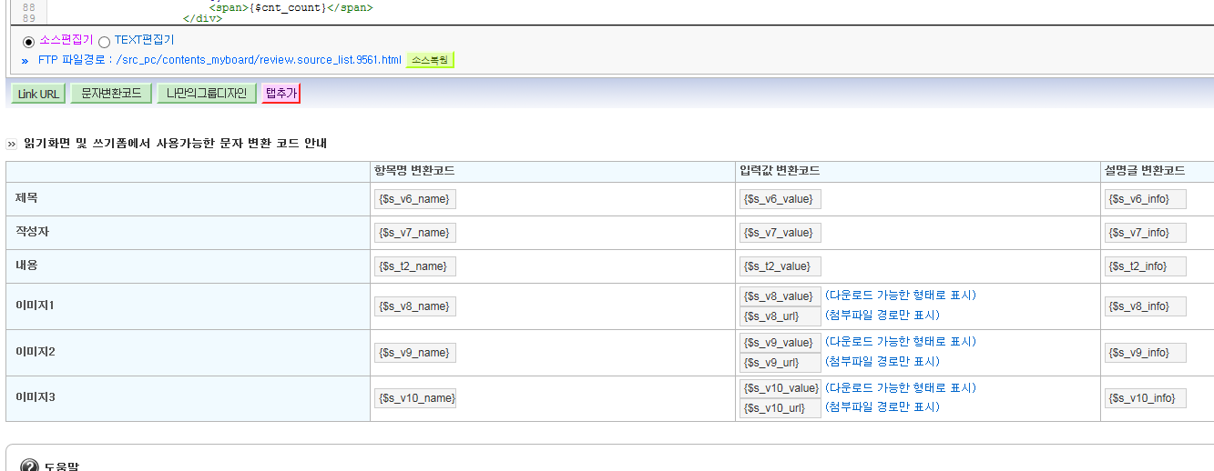
Task: Select the {$s_v7_value} input field
Action: tap(780, 233)
